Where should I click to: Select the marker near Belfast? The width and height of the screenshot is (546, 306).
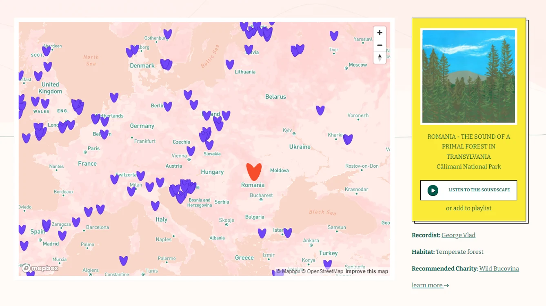(x=20, y=75)
